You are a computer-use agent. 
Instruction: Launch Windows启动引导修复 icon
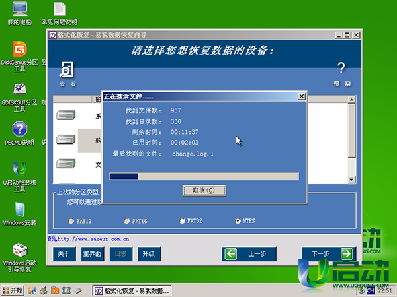(20, 257)
